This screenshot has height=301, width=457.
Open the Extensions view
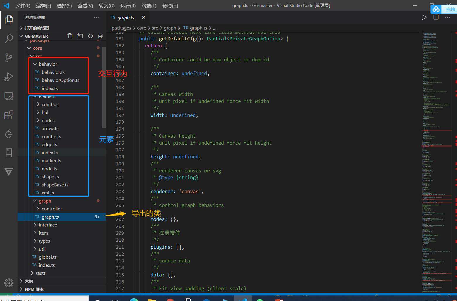(x=9, y=115)
